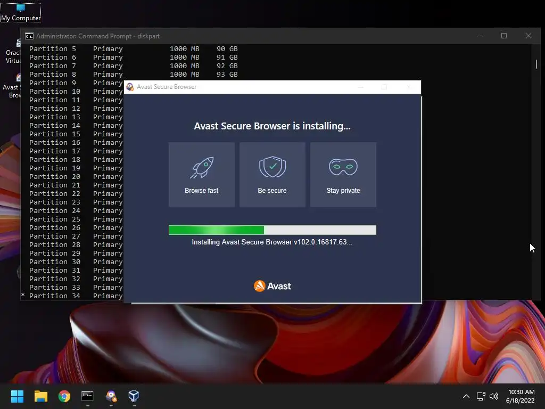Screen dimensions: 545x409
Task: Click the Avast logo at installer bottom
Action: (x=272, y=286)
